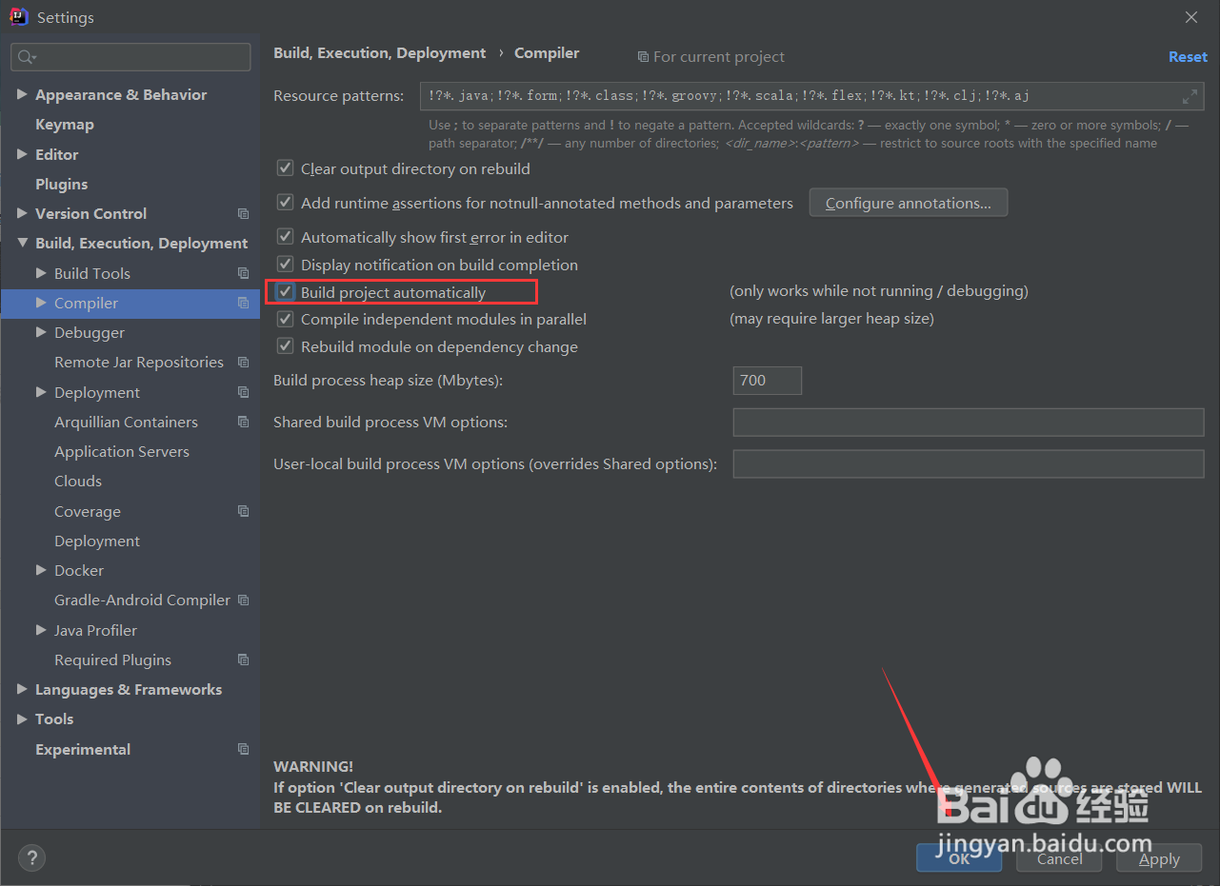Click the IntelliJ logo in title bar
Viewport: 1220px width, 886px height.
pos(18,17)
